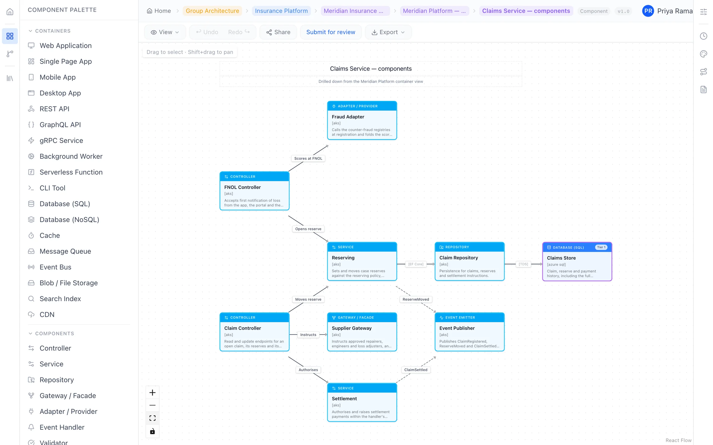Screen dimensions: 713x445
Task: Click the v1.0 version badge
Action: pos(623,11)
